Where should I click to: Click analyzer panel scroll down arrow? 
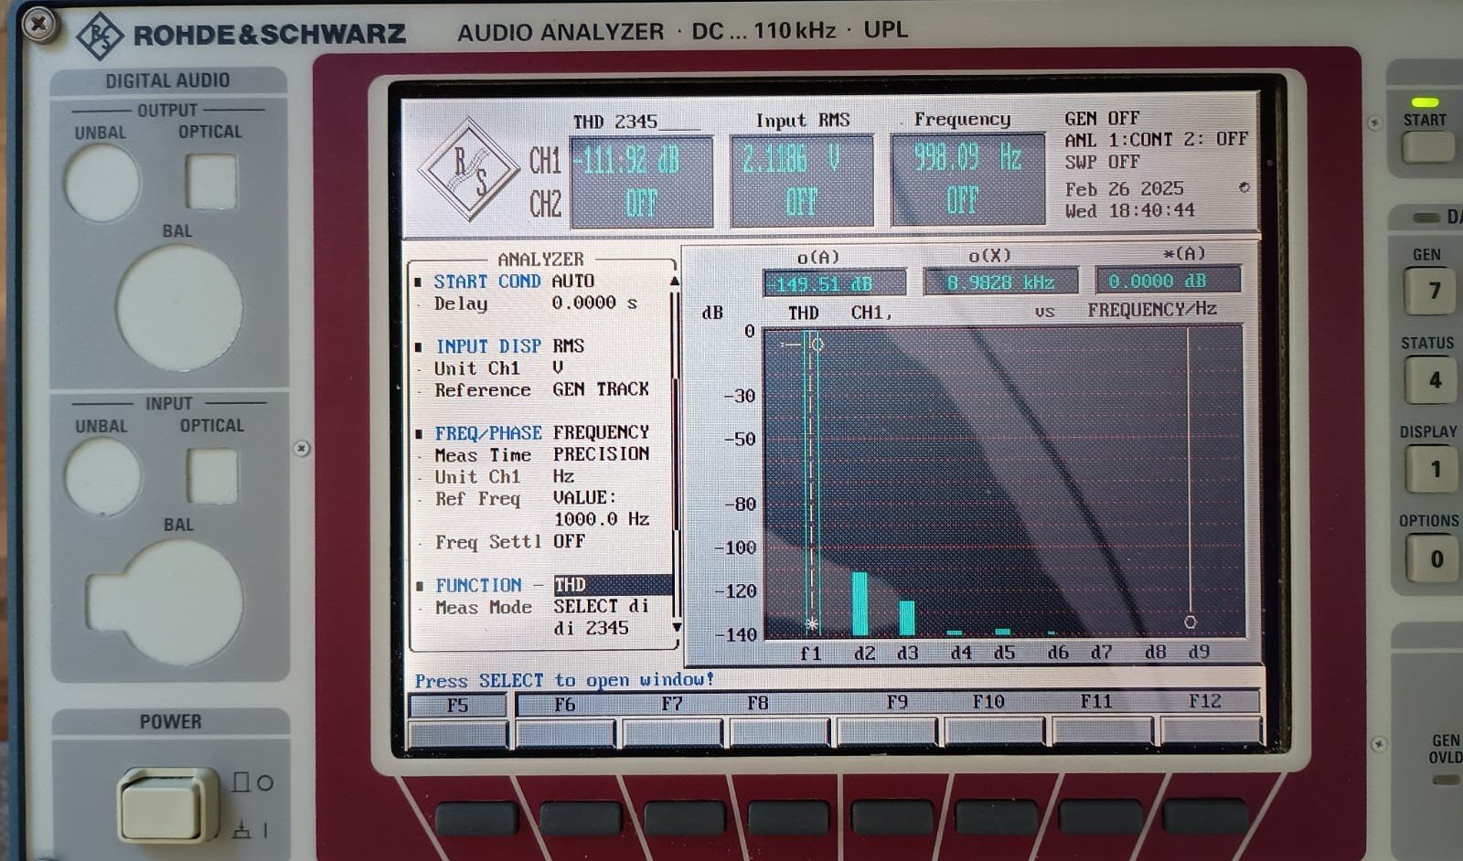677,628
